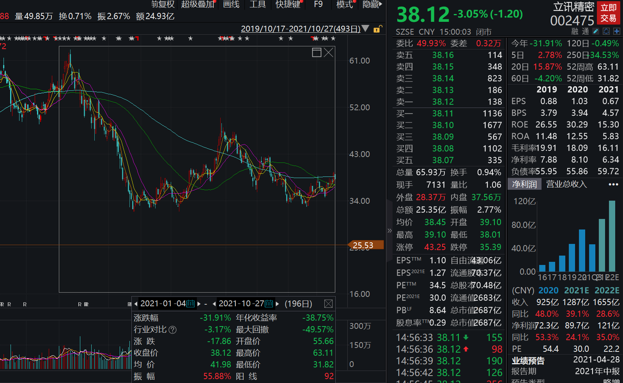Screen dimensions: 623x383
Task: Open the end date calendar picker icon
Action: (269, 304)
